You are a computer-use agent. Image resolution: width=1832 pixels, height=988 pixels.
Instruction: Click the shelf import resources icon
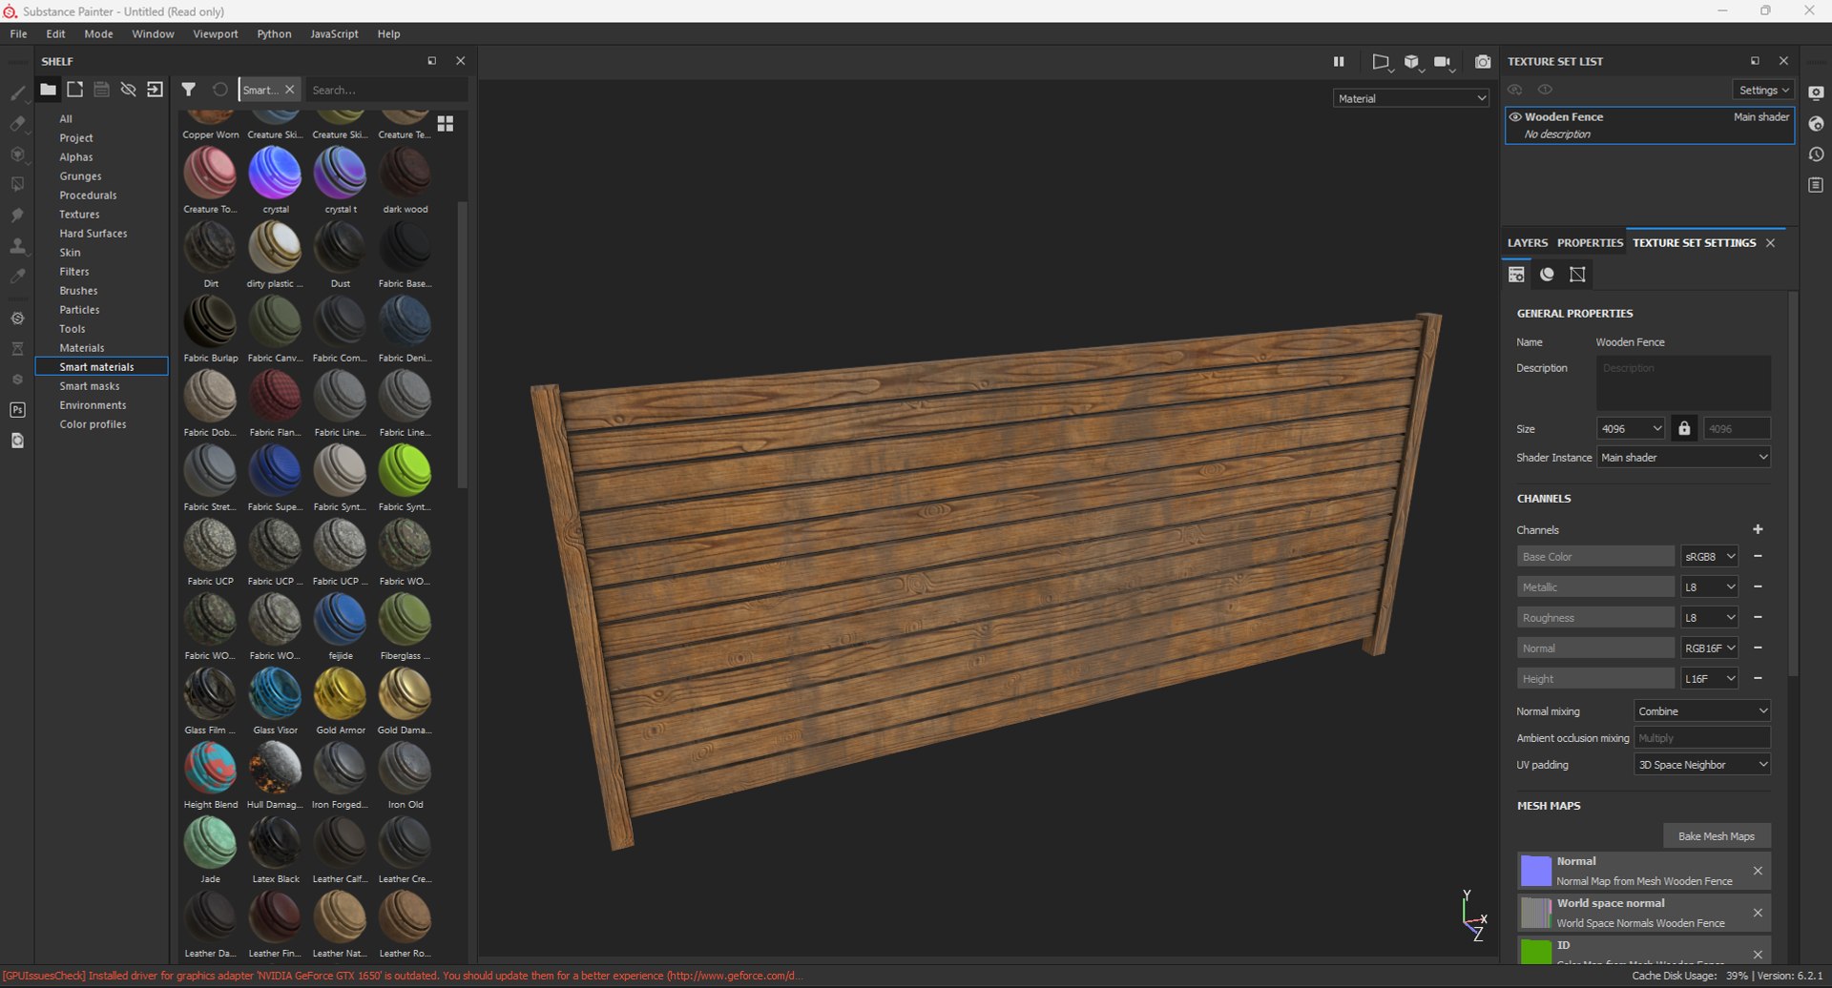(x=155, y=90)
